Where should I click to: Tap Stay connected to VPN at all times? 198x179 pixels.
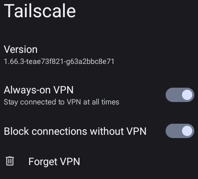[x=61, y=102]
